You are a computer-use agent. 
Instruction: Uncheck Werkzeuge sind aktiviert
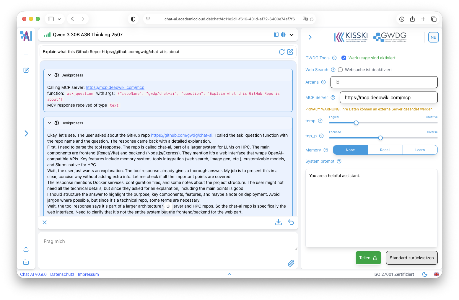344,58
